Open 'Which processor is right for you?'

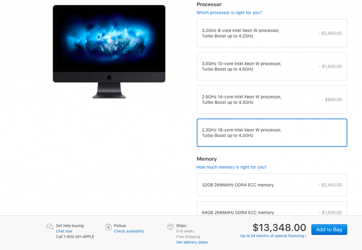pos(229,13)
